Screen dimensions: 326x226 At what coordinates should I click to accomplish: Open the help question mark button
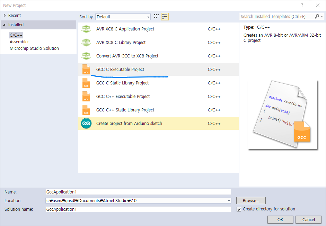point(302,6)
